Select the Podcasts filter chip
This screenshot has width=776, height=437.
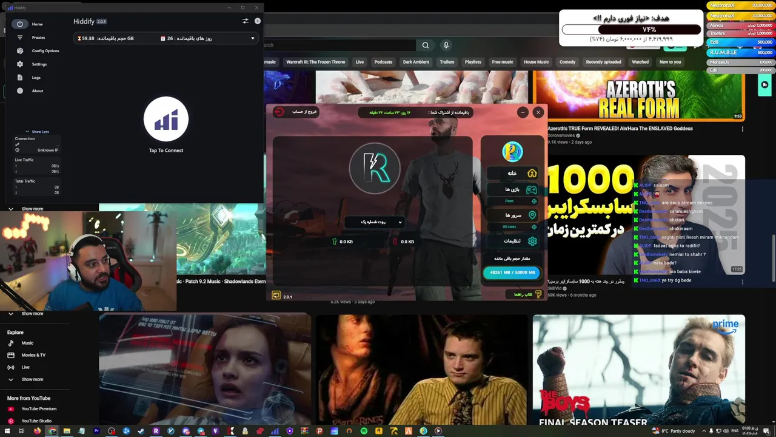(x=383, y=62)
